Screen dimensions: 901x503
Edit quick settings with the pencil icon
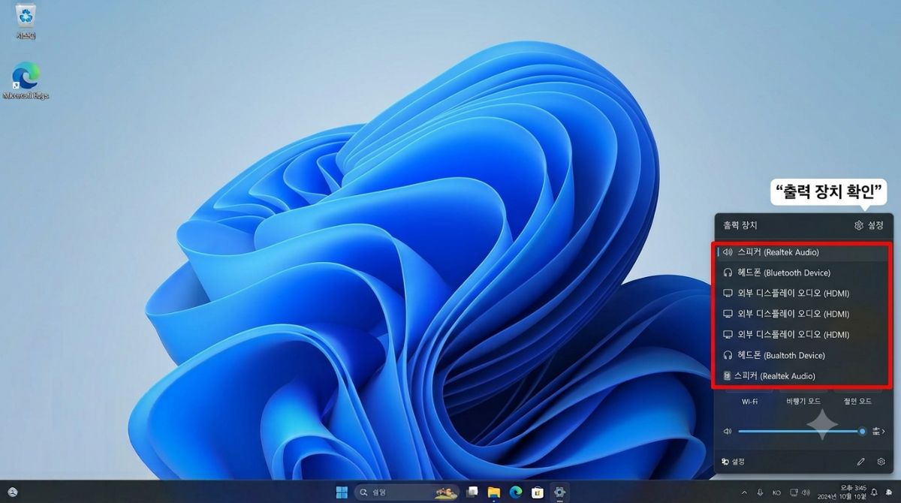coord(860,462)
